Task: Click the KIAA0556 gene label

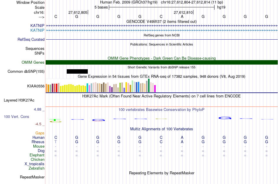Action: (36, 86)
